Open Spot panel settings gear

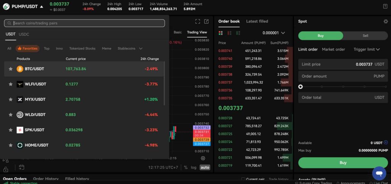pos(386,21)
